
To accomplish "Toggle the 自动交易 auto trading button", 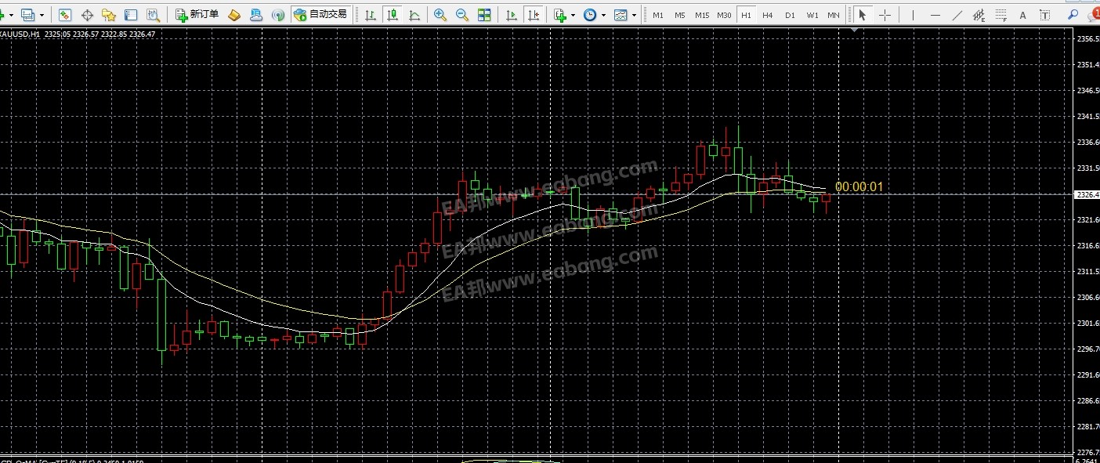I will tap(319, 15).
